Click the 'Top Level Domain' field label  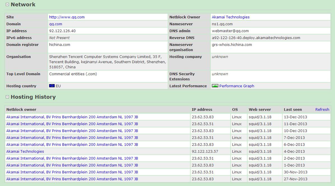[x=23, y=74]
